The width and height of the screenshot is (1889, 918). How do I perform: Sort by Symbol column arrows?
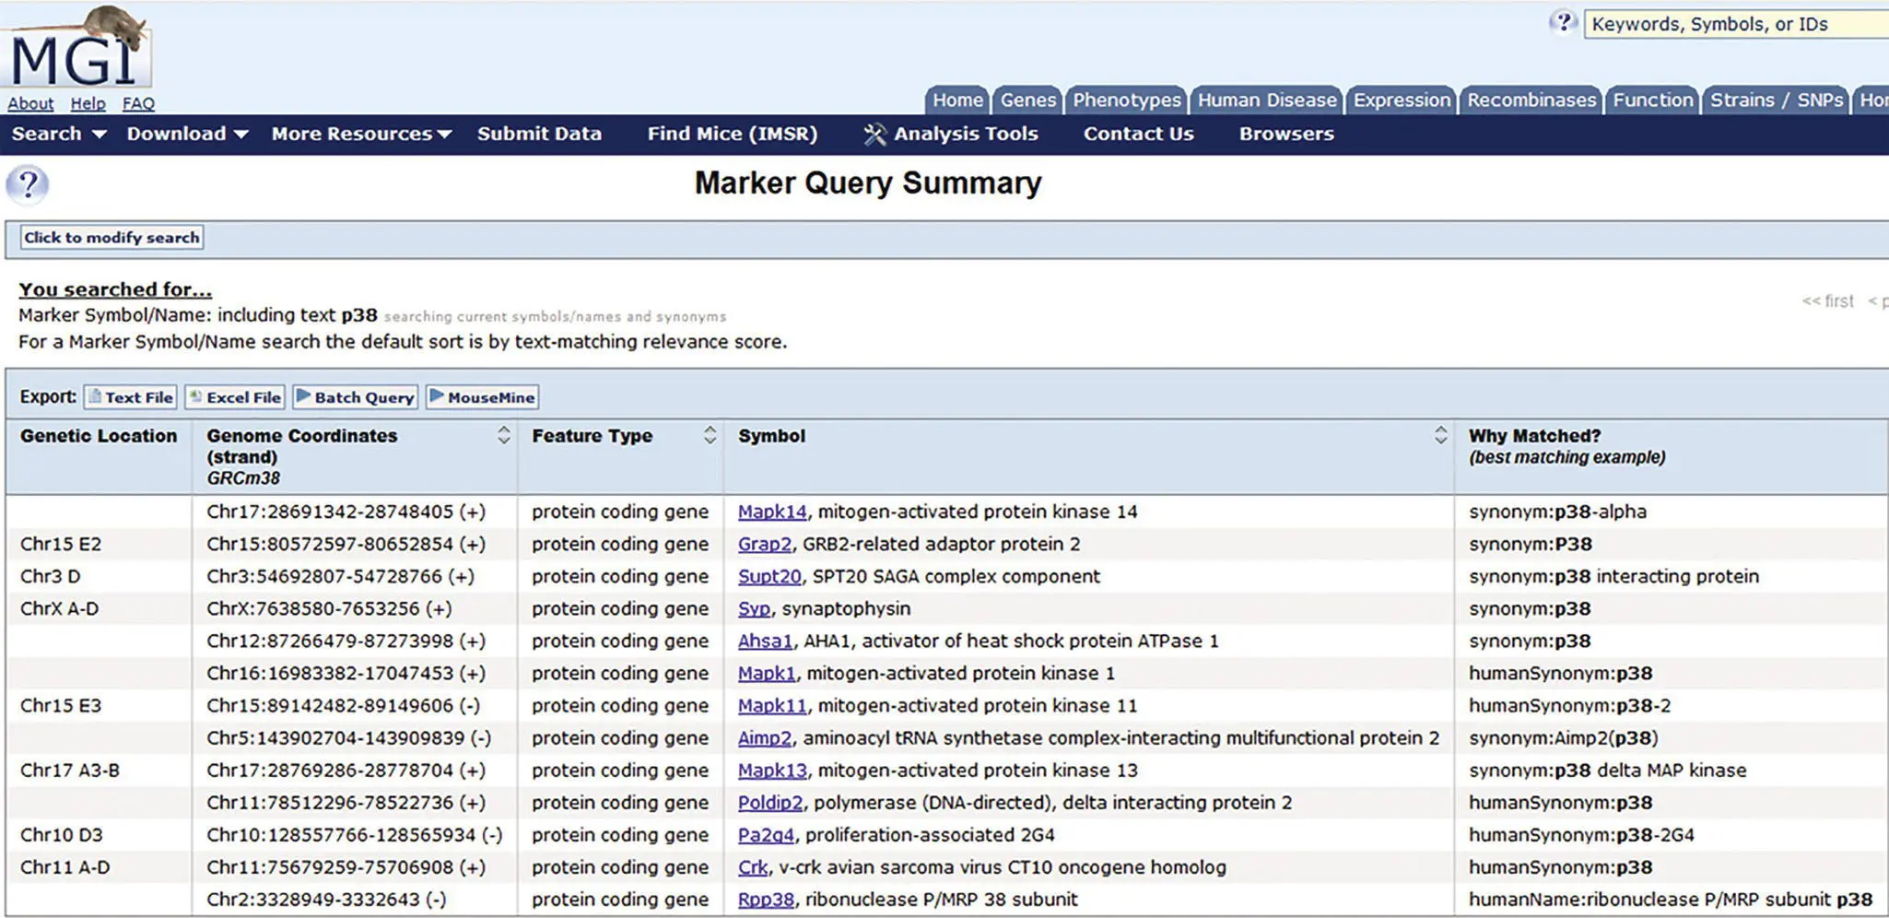click(x=1440, y=435)
